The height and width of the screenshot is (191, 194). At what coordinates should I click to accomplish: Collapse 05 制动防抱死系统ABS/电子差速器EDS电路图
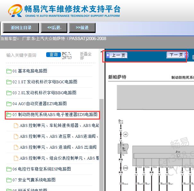point(55,114)
